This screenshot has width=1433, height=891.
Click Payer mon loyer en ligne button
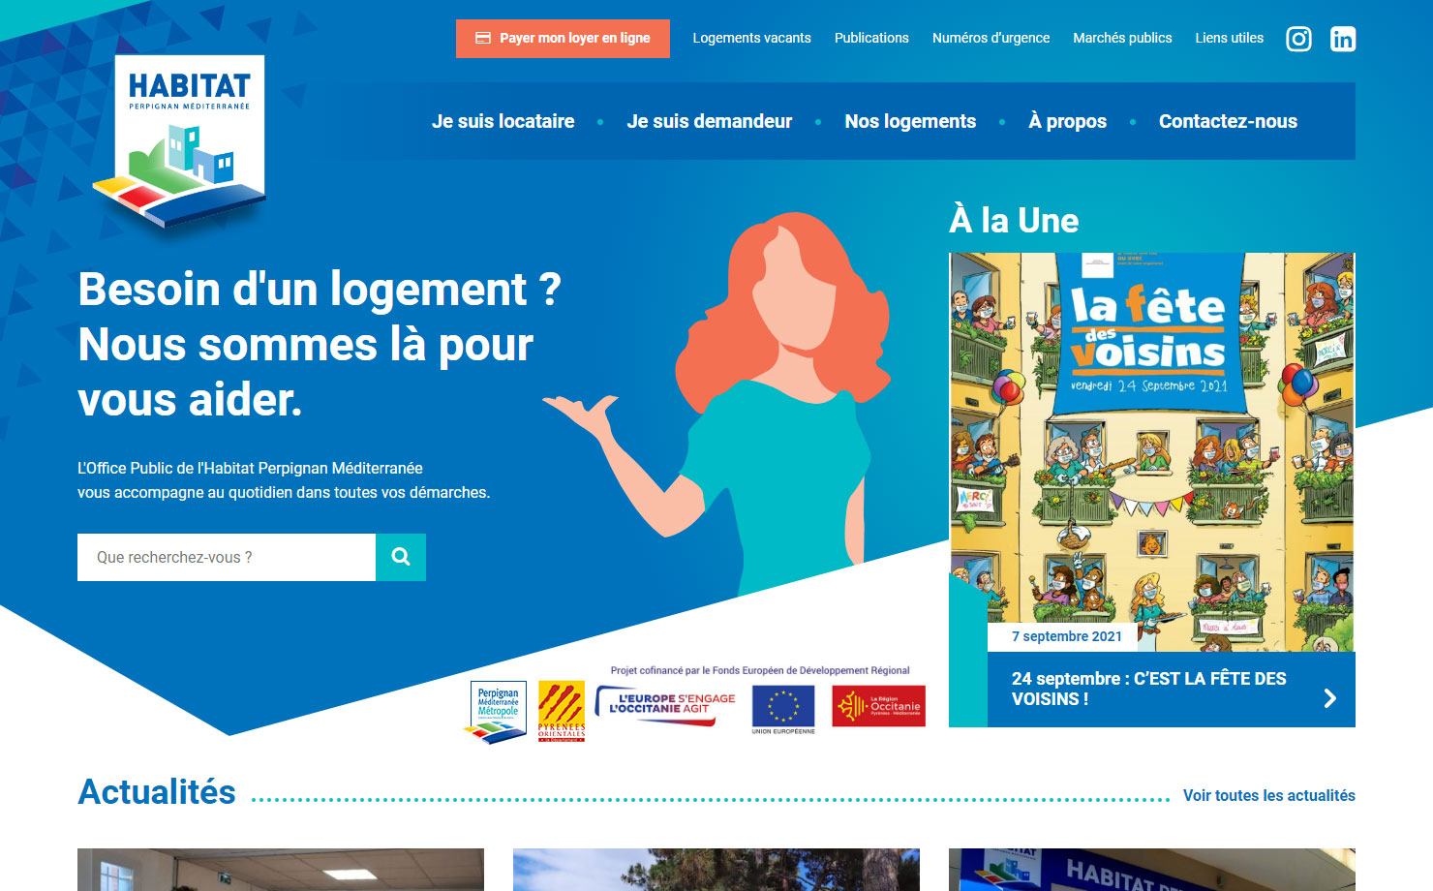click(x=563, y=39)
